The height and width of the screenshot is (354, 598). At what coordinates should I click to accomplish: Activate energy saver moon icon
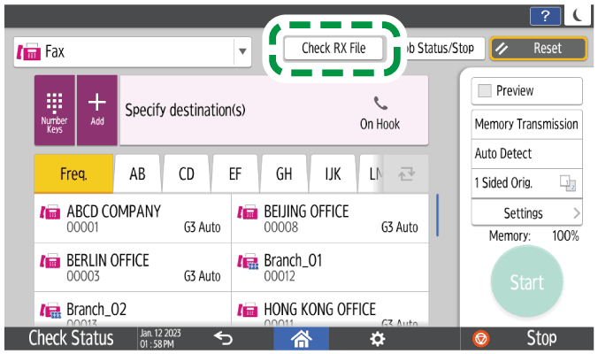tap(579, 15)
